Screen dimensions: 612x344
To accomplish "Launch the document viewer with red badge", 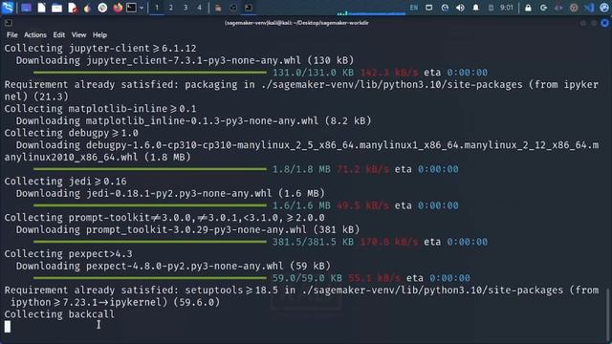I will point(73,8).
